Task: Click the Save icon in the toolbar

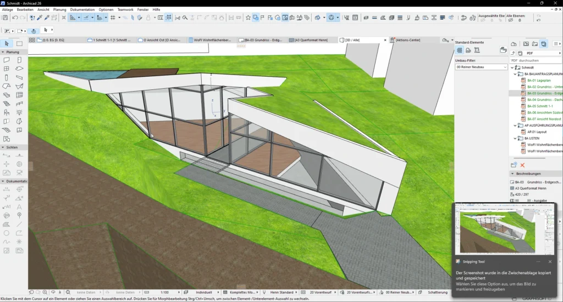Action: tap(5, 18)
